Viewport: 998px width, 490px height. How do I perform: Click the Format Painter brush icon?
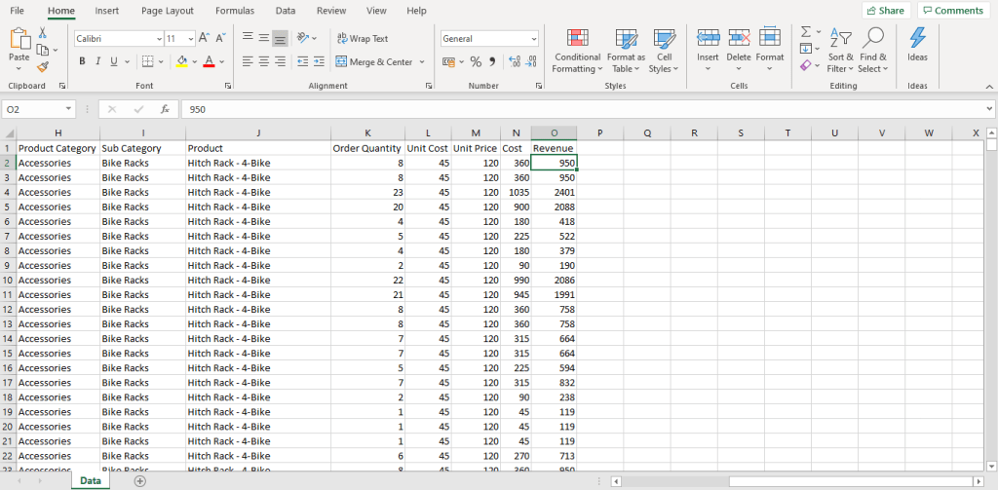[43, 67]
